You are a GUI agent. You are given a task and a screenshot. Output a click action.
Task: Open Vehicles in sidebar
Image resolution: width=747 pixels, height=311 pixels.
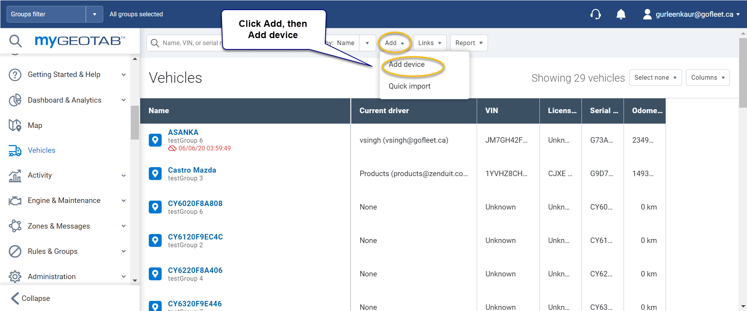(41, 150)
